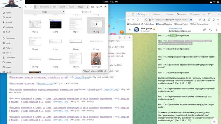This screenshot has height=124, width=221.
Task: Click the padlock site info icon
Action: [150, 20]
